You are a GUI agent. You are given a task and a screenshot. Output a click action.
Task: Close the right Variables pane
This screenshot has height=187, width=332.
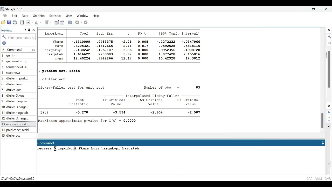coord(329,30)
